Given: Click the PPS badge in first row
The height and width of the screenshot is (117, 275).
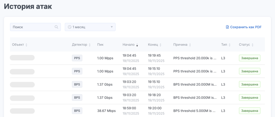Looking at the screenshot, I should coord(77,58).
